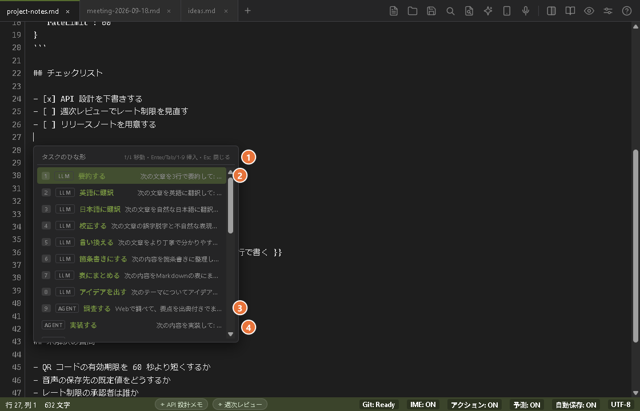Click the タスクのひな形 popup title
640x411 pixels.
(x=63, y=157)
